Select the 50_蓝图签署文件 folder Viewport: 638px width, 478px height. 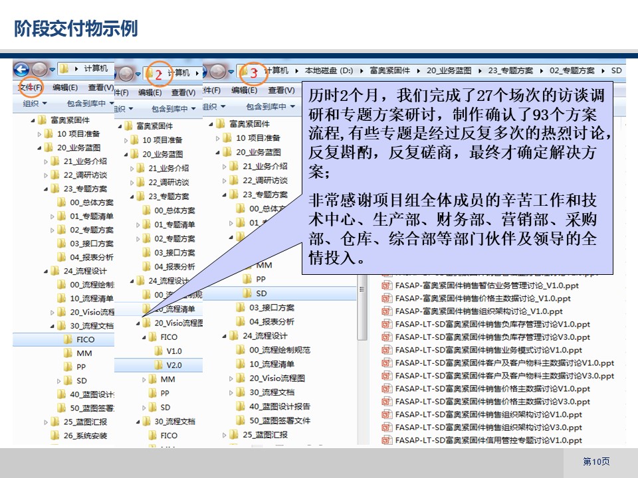point(279,420)
